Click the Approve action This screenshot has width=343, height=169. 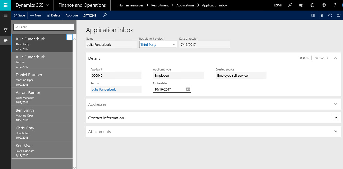pos(72,15)
